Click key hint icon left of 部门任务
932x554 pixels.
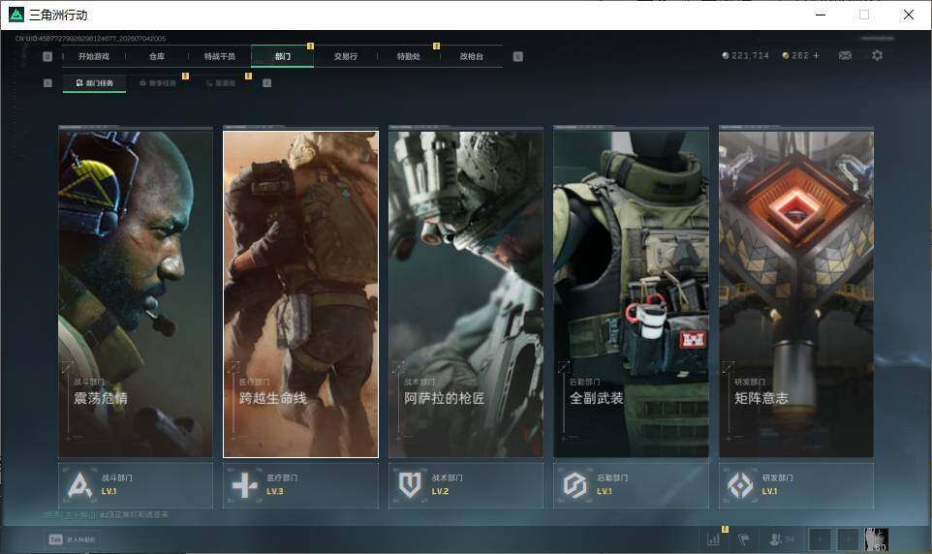pos(47,83)
